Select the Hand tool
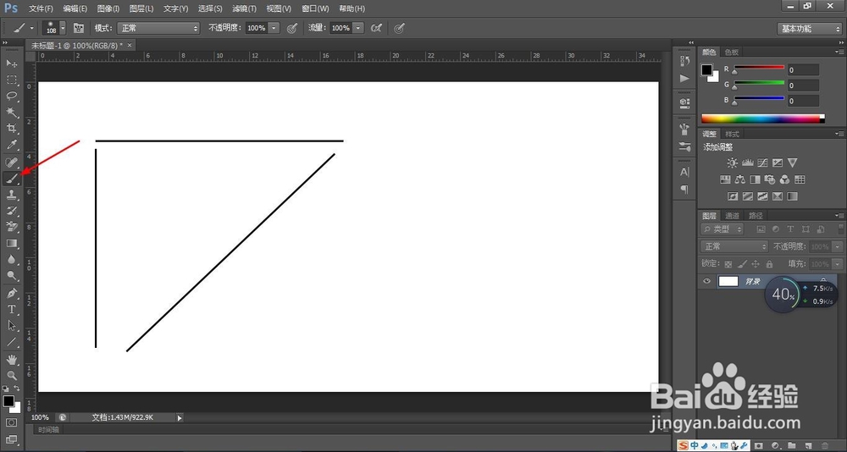The image size is (847, 452). pos(11,360)
